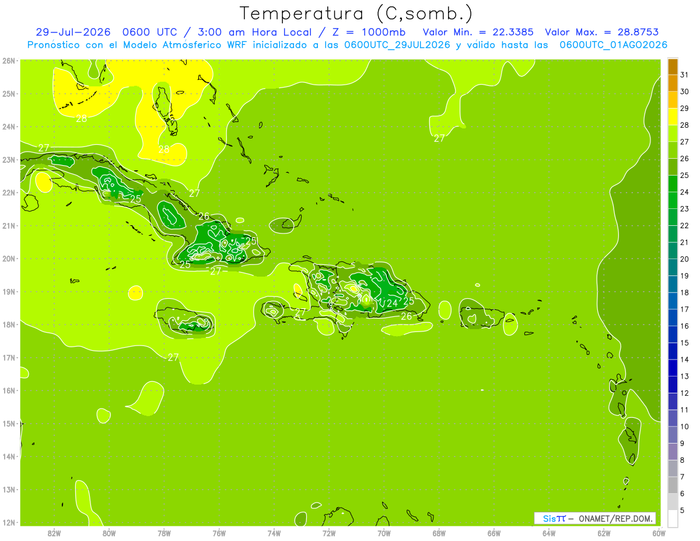This screenshot has height=541, width=700.
Task: Click the '82W' longitude axis label
Action: coord(54,532)
